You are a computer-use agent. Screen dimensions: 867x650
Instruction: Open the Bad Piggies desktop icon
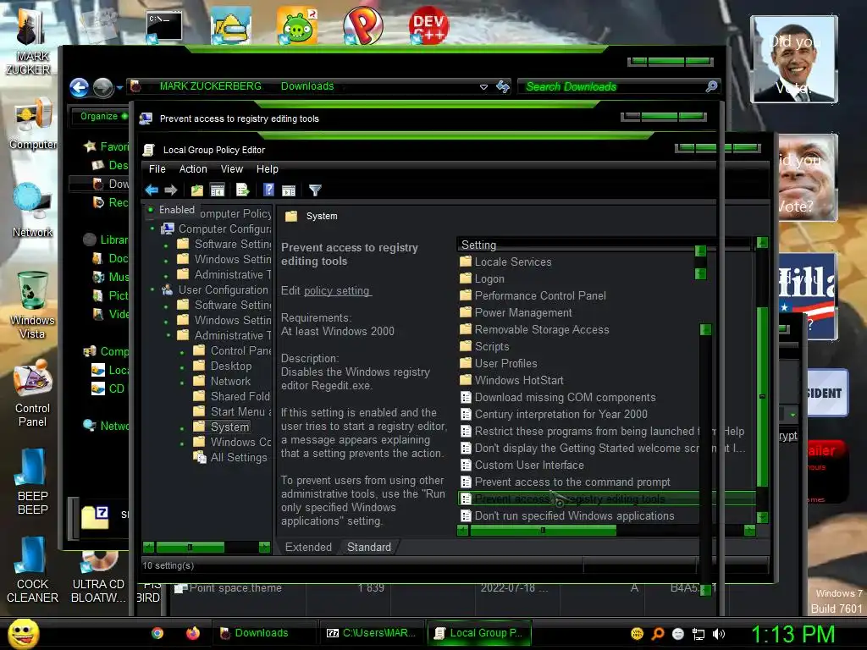point(297,25)
